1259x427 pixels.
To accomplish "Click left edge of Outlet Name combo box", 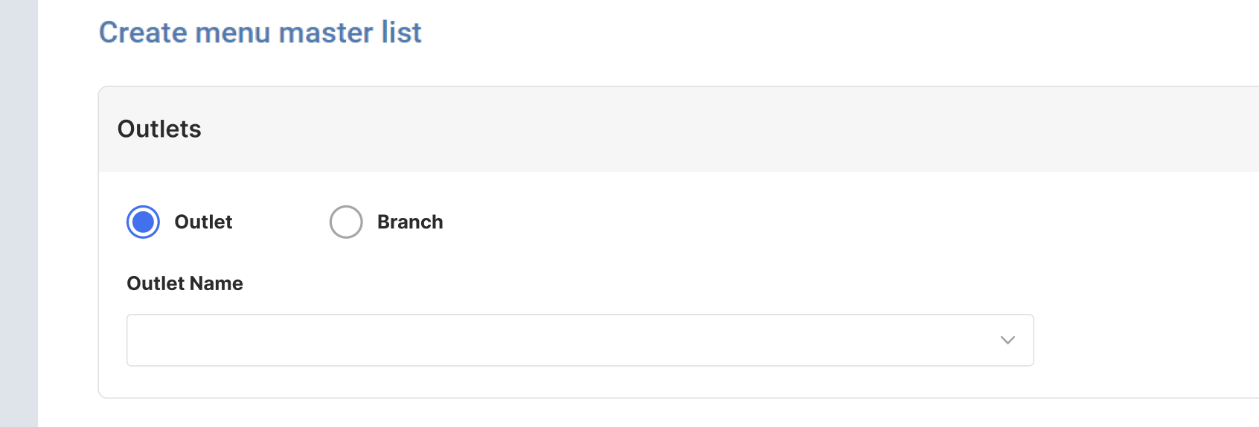I will point(138,340).
